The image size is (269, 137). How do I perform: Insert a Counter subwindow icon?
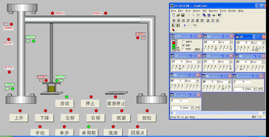[193, 20]
